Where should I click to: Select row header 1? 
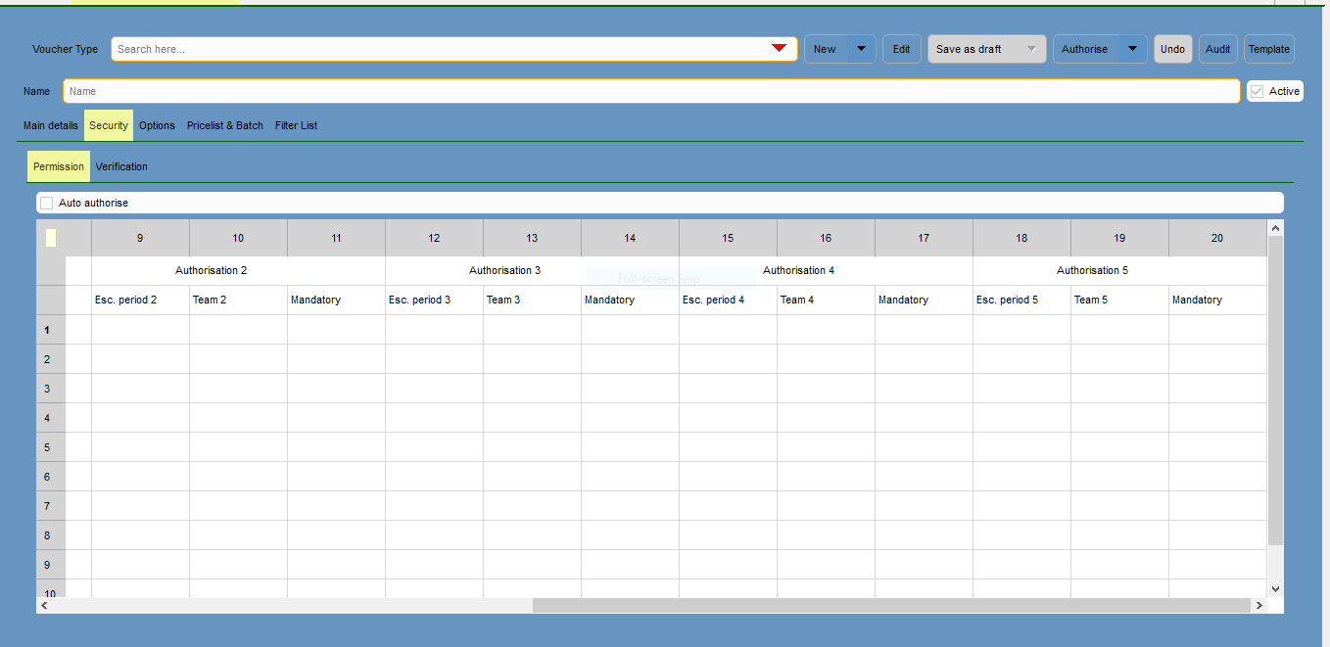pyautogui.click(x=51, y=330)
